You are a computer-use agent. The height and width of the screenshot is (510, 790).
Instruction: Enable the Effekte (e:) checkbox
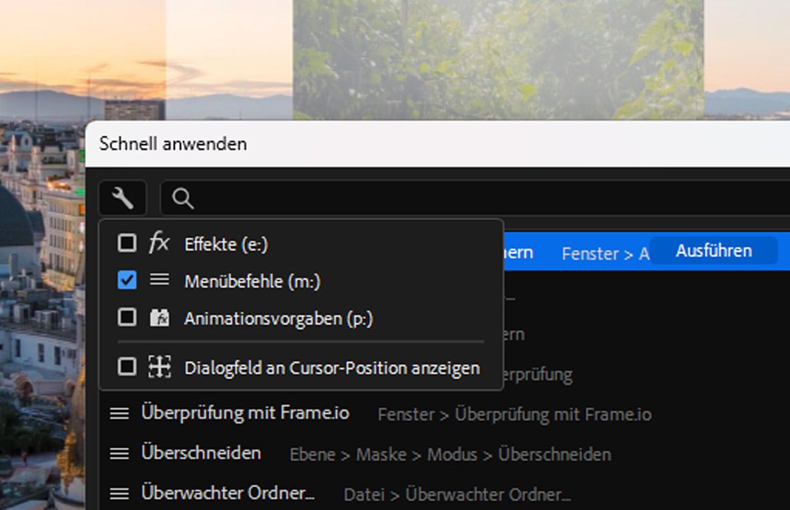click(x=127, y=243)
